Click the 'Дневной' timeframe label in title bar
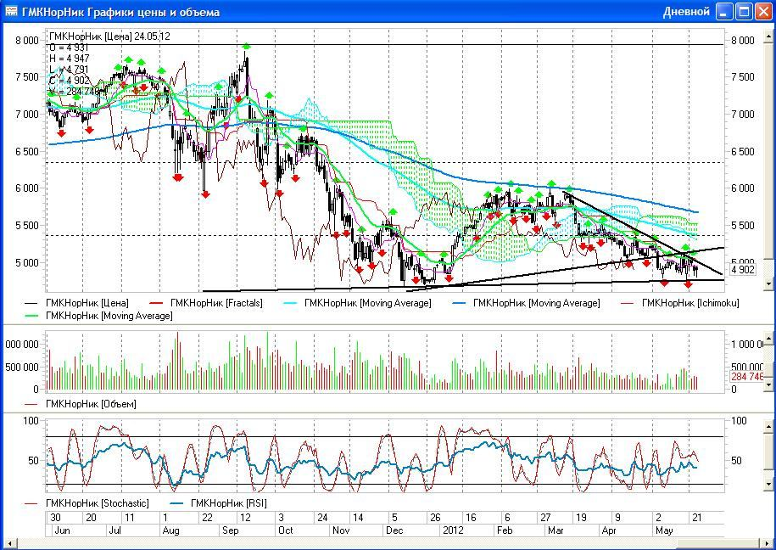This screenshot has width=776, height=550. point(686,11)
